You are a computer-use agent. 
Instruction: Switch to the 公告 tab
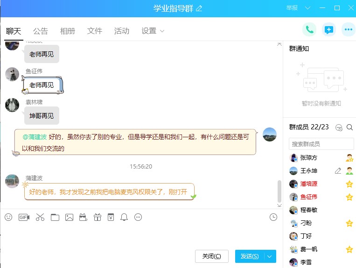tap(41, 31)
